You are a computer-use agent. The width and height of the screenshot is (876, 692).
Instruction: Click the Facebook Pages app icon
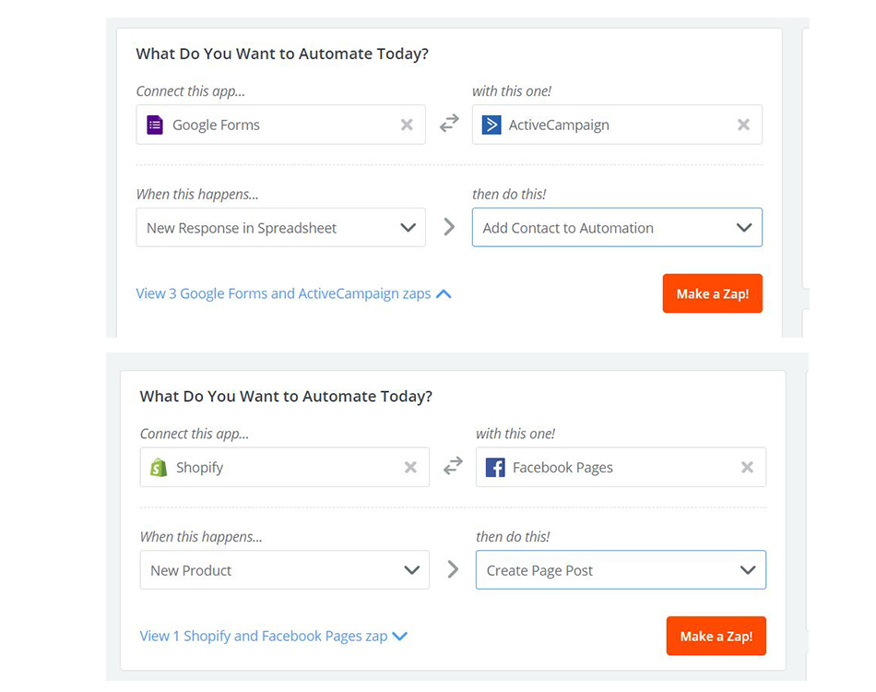[495, 468]
